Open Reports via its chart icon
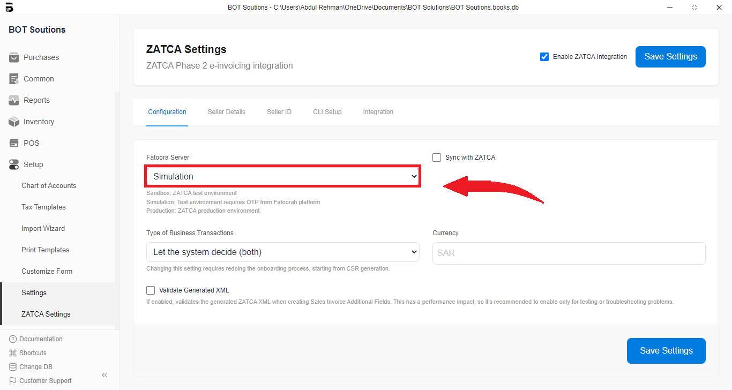This screenshot has width=732, height=390. 14,100
